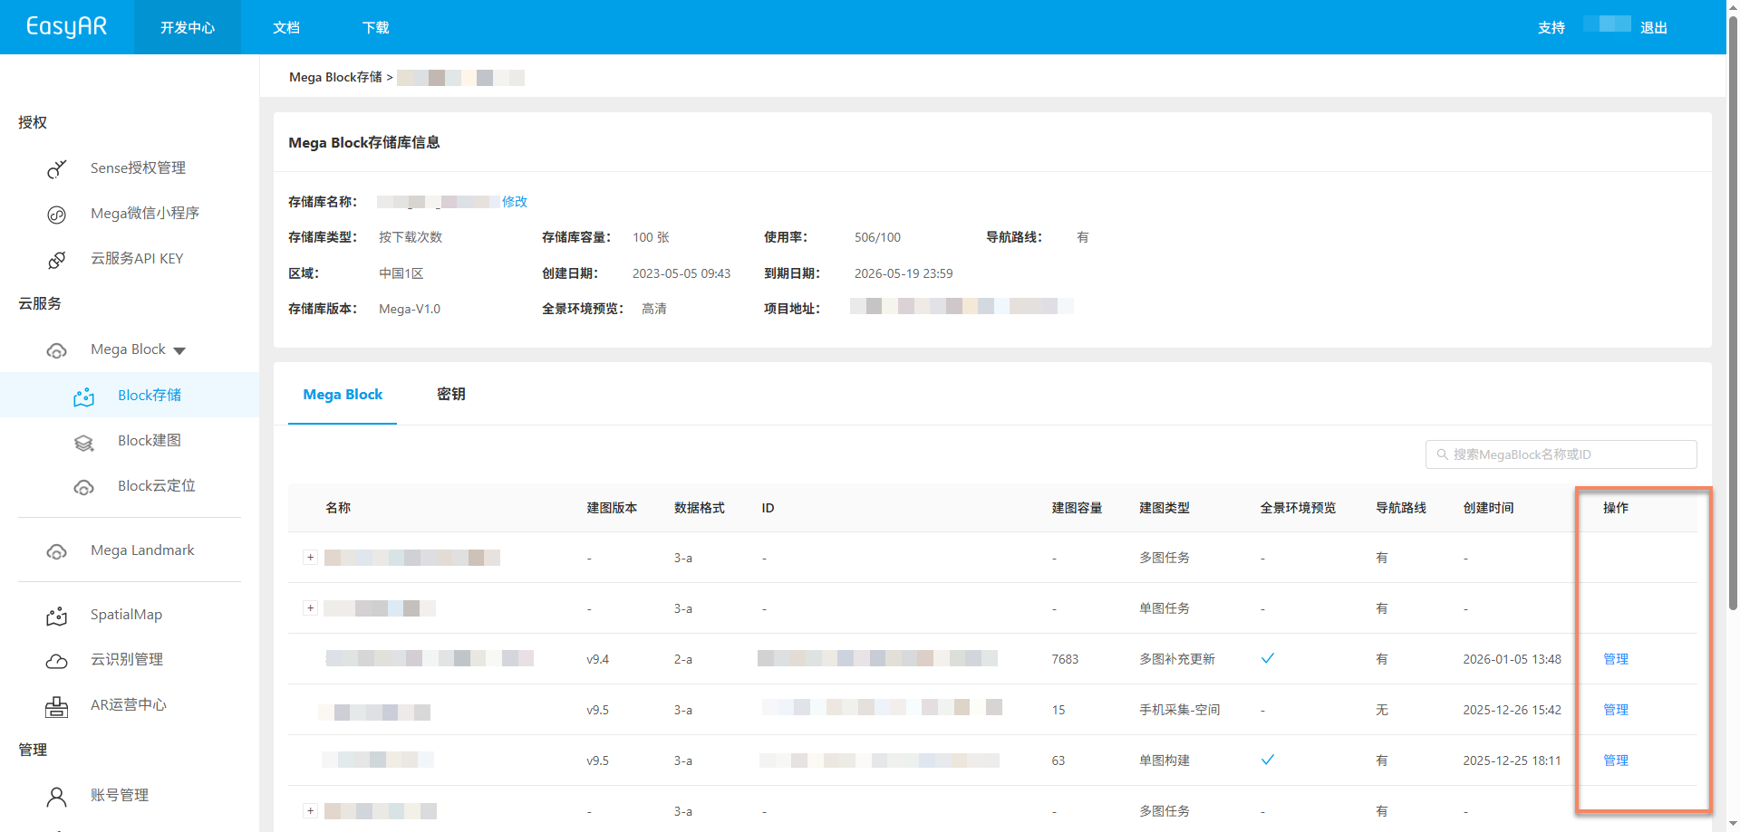This screenshot has height=832, width=1740.
Task: Open the SpatialMap icon in sidebar
Action: coord(56,616)
